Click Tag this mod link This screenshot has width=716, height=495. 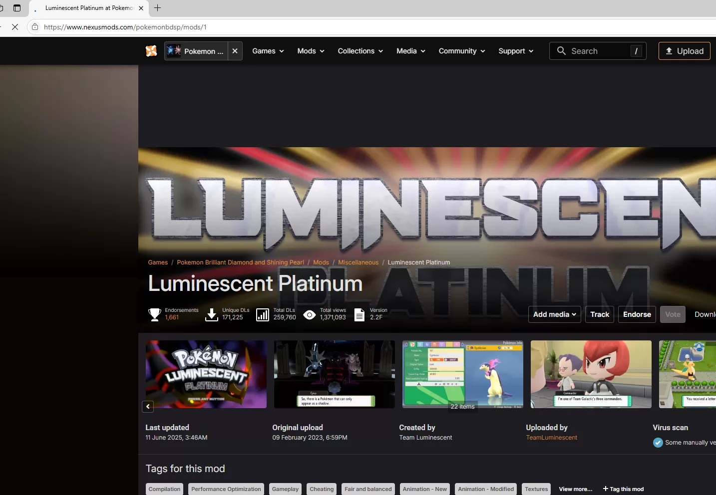pyautogui.click(x=623, y=489)
